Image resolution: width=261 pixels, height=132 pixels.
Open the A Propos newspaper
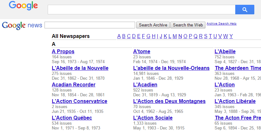pos(63,52)
